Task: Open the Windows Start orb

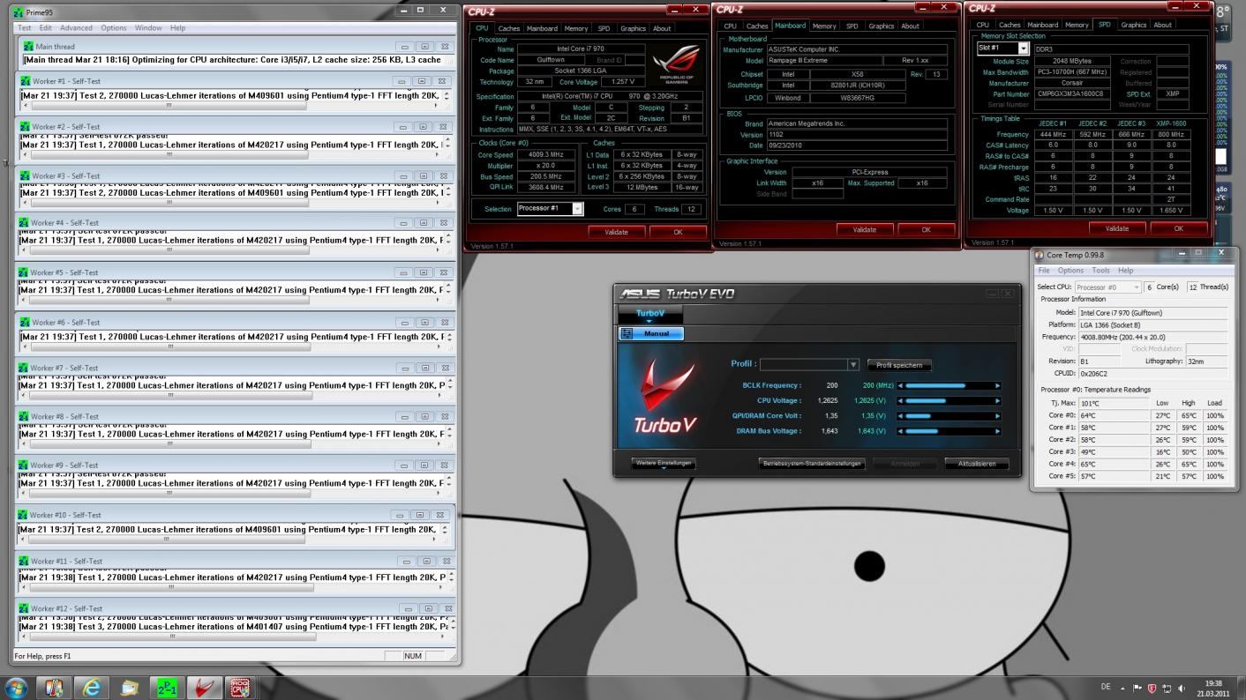Action: pos(17,688)
